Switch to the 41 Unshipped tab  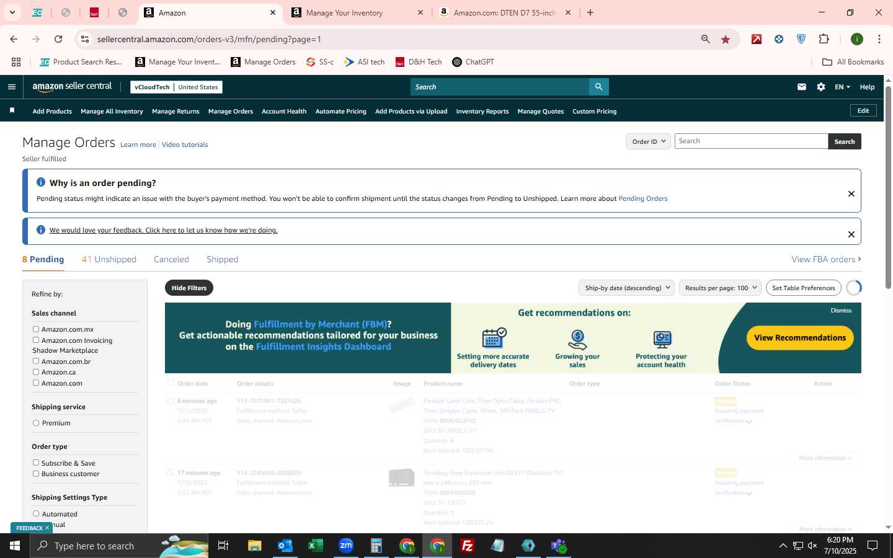click(109, 259)
